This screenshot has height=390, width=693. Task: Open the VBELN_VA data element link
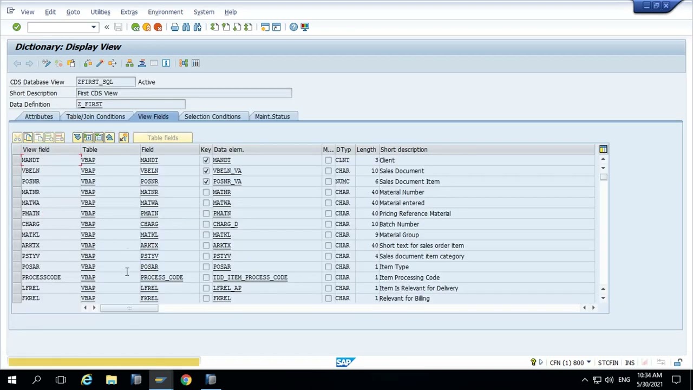click(227, 171)
